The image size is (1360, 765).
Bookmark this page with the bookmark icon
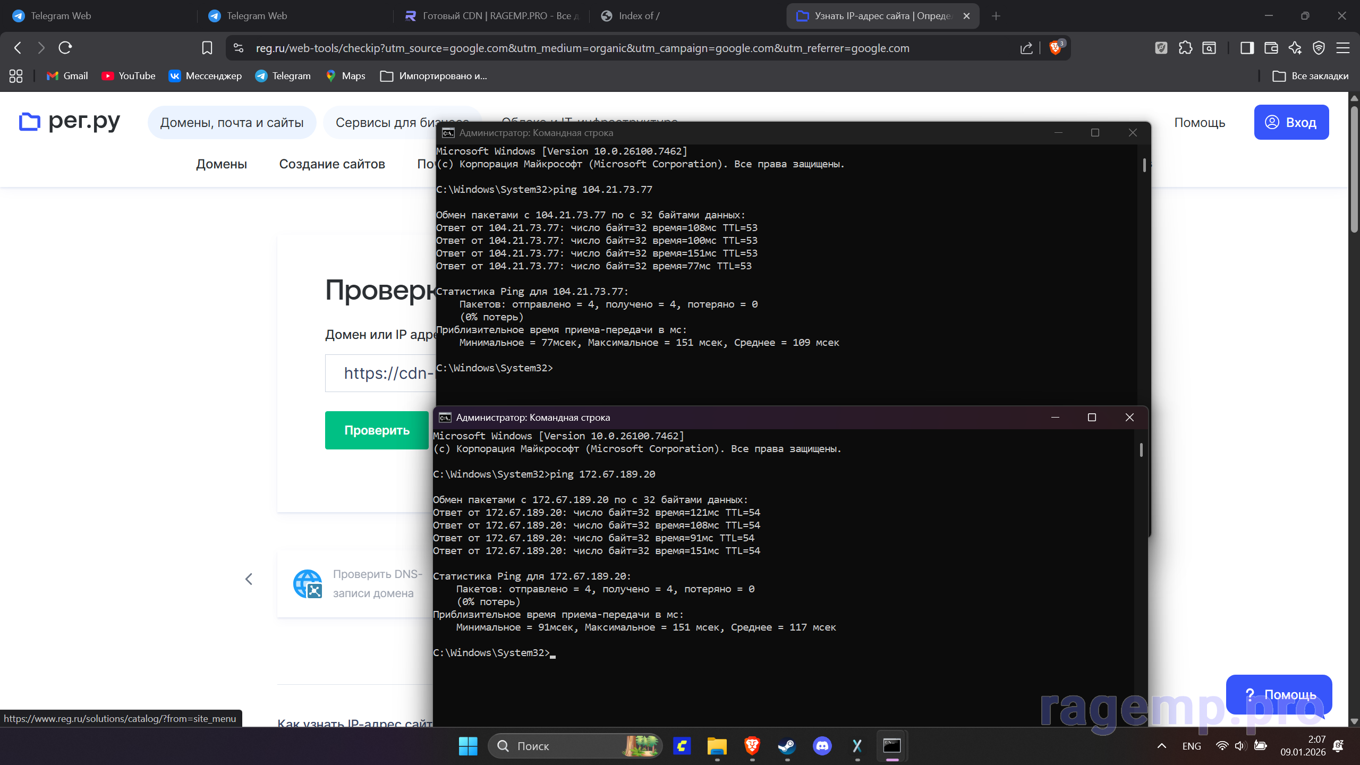click(207, 48)
